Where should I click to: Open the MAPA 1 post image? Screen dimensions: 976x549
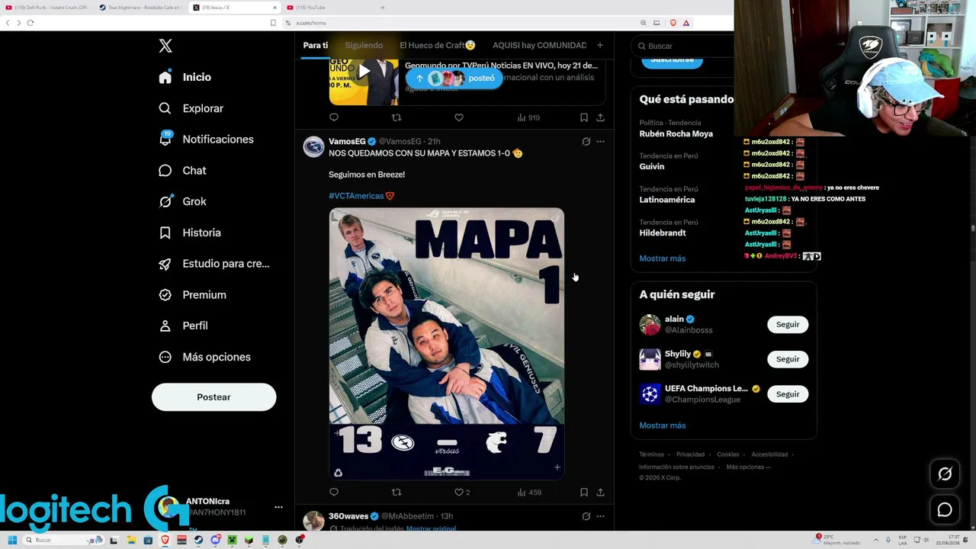click(x=447, y=344)
